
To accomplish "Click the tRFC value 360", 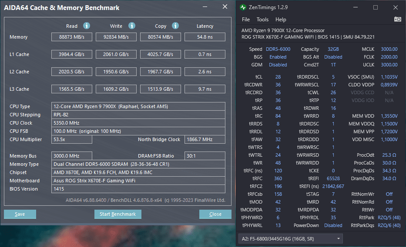I will point(278,178).
